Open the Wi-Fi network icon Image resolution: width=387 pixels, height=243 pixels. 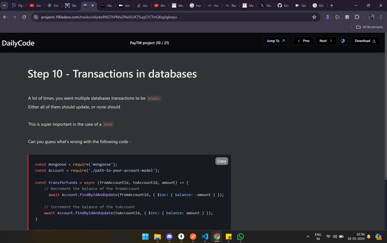(x=329, y=237)
